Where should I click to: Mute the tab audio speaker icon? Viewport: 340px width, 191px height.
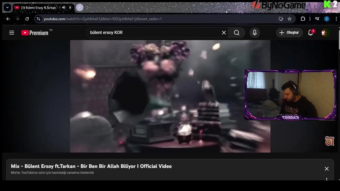coord(64,7)
